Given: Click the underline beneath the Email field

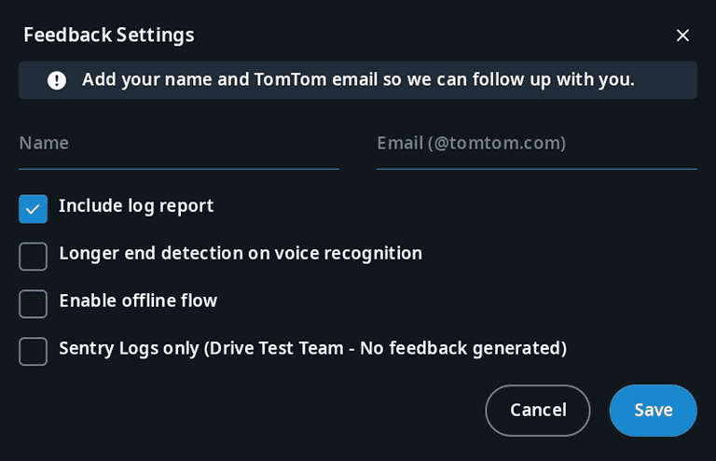Looking at the screenshot, I should click(x=536, y=169).
